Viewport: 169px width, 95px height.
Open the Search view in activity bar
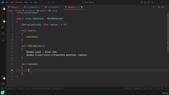click(3, 14)
